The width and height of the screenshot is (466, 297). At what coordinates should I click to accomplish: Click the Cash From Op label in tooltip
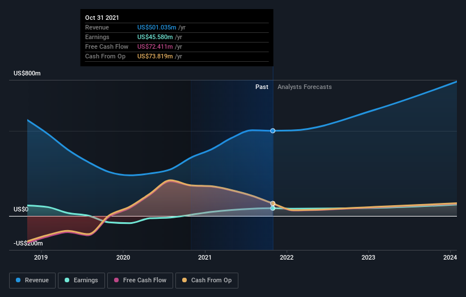105,56
